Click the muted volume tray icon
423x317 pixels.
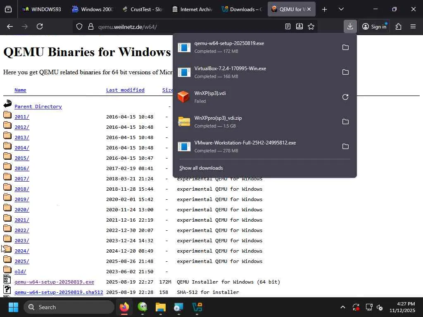(380, 307)
